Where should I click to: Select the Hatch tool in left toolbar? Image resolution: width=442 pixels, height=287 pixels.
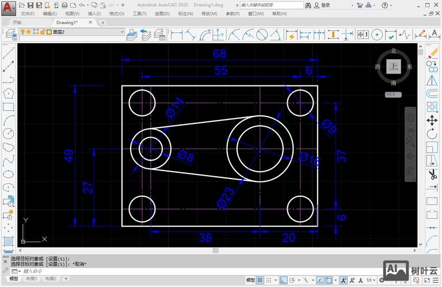(x=9, y=241)
